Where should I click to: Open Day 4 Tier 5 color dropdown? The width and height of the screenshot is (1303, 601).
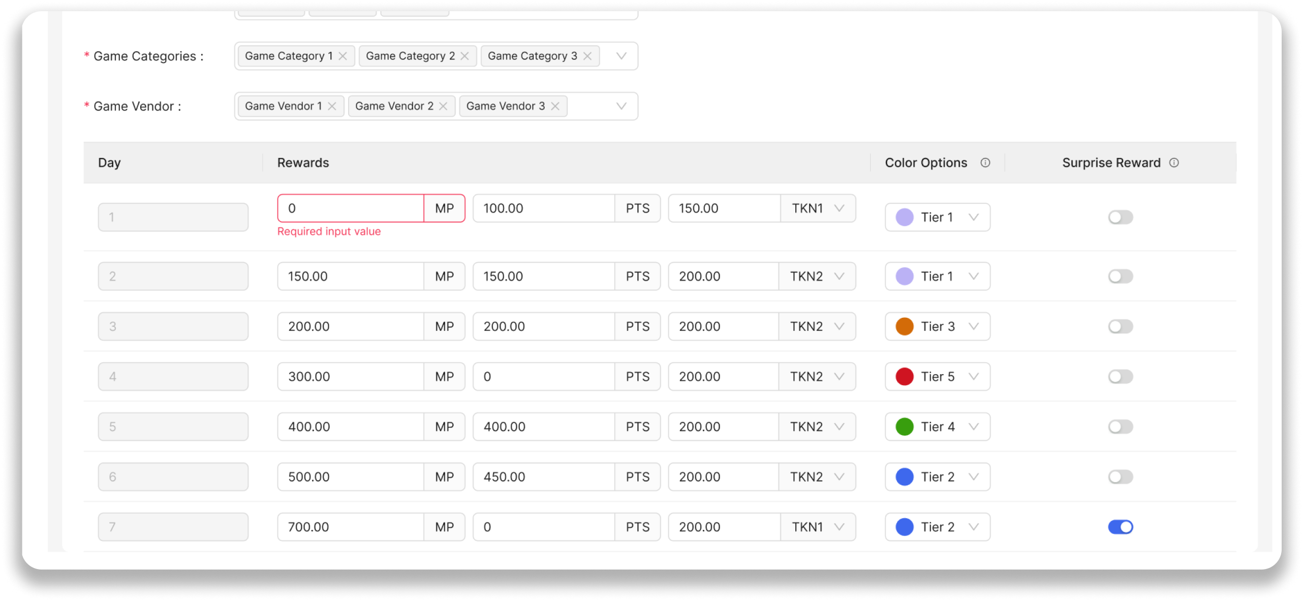[x=937, y=377]
